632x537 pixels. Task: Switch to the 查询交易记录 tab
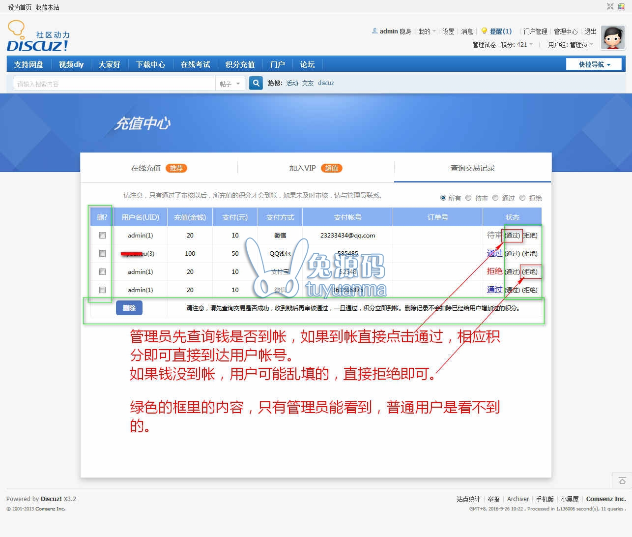click(473, 168)
